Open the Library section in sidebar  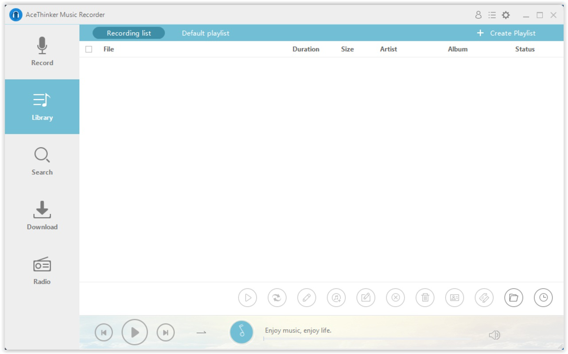[x=42, y=107]
